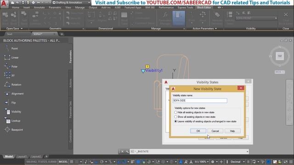The height and width of the screenshot is (165, 294).
Task: Select the XY parameter tool
Action: 9,75
